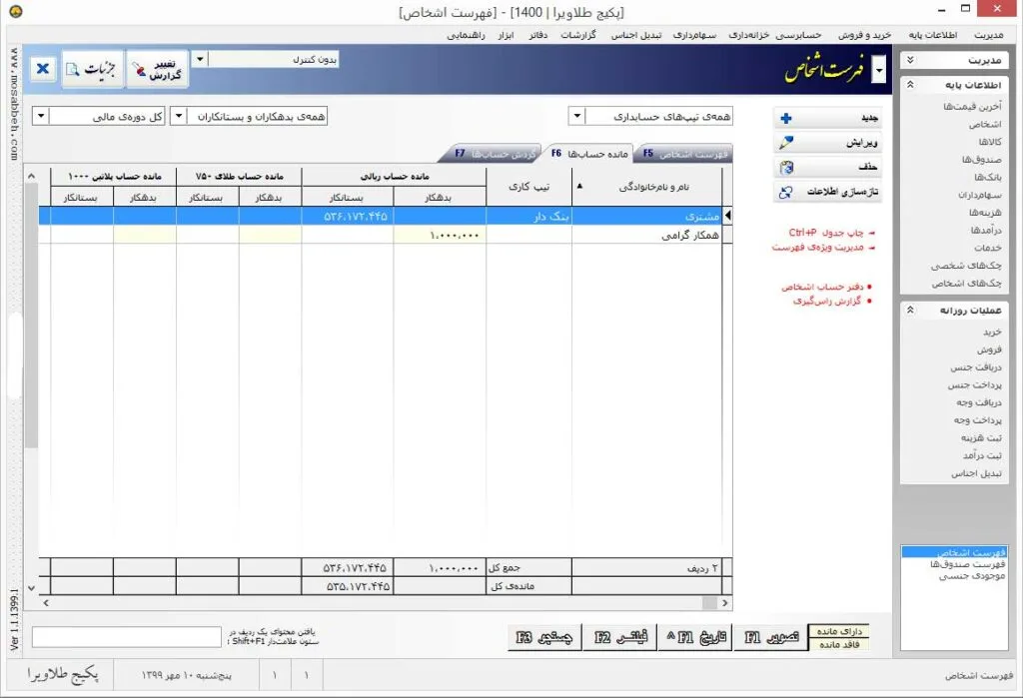Click the pencil icon for ویرایش
The width and height of the screenshot is (1023, 698).
(786, 142)
